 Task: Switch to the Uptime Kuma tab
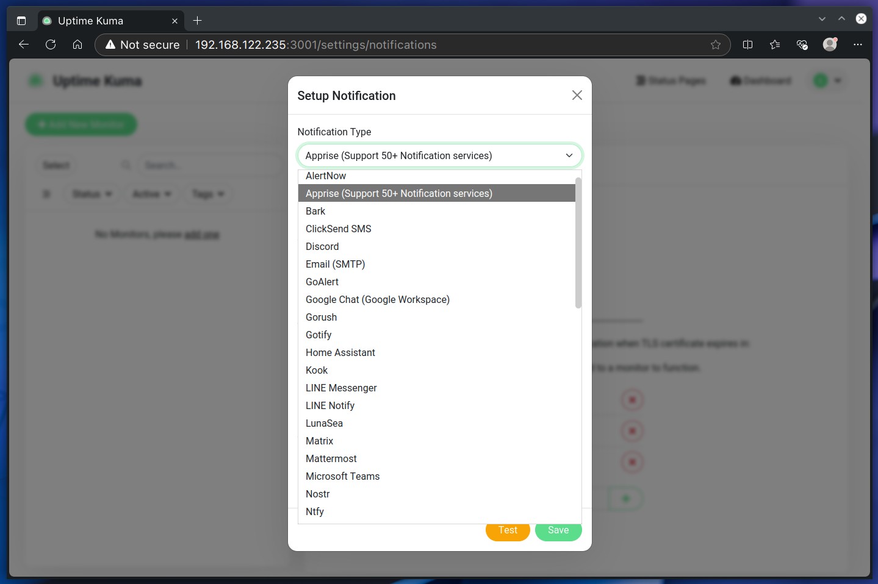(111, 21)
